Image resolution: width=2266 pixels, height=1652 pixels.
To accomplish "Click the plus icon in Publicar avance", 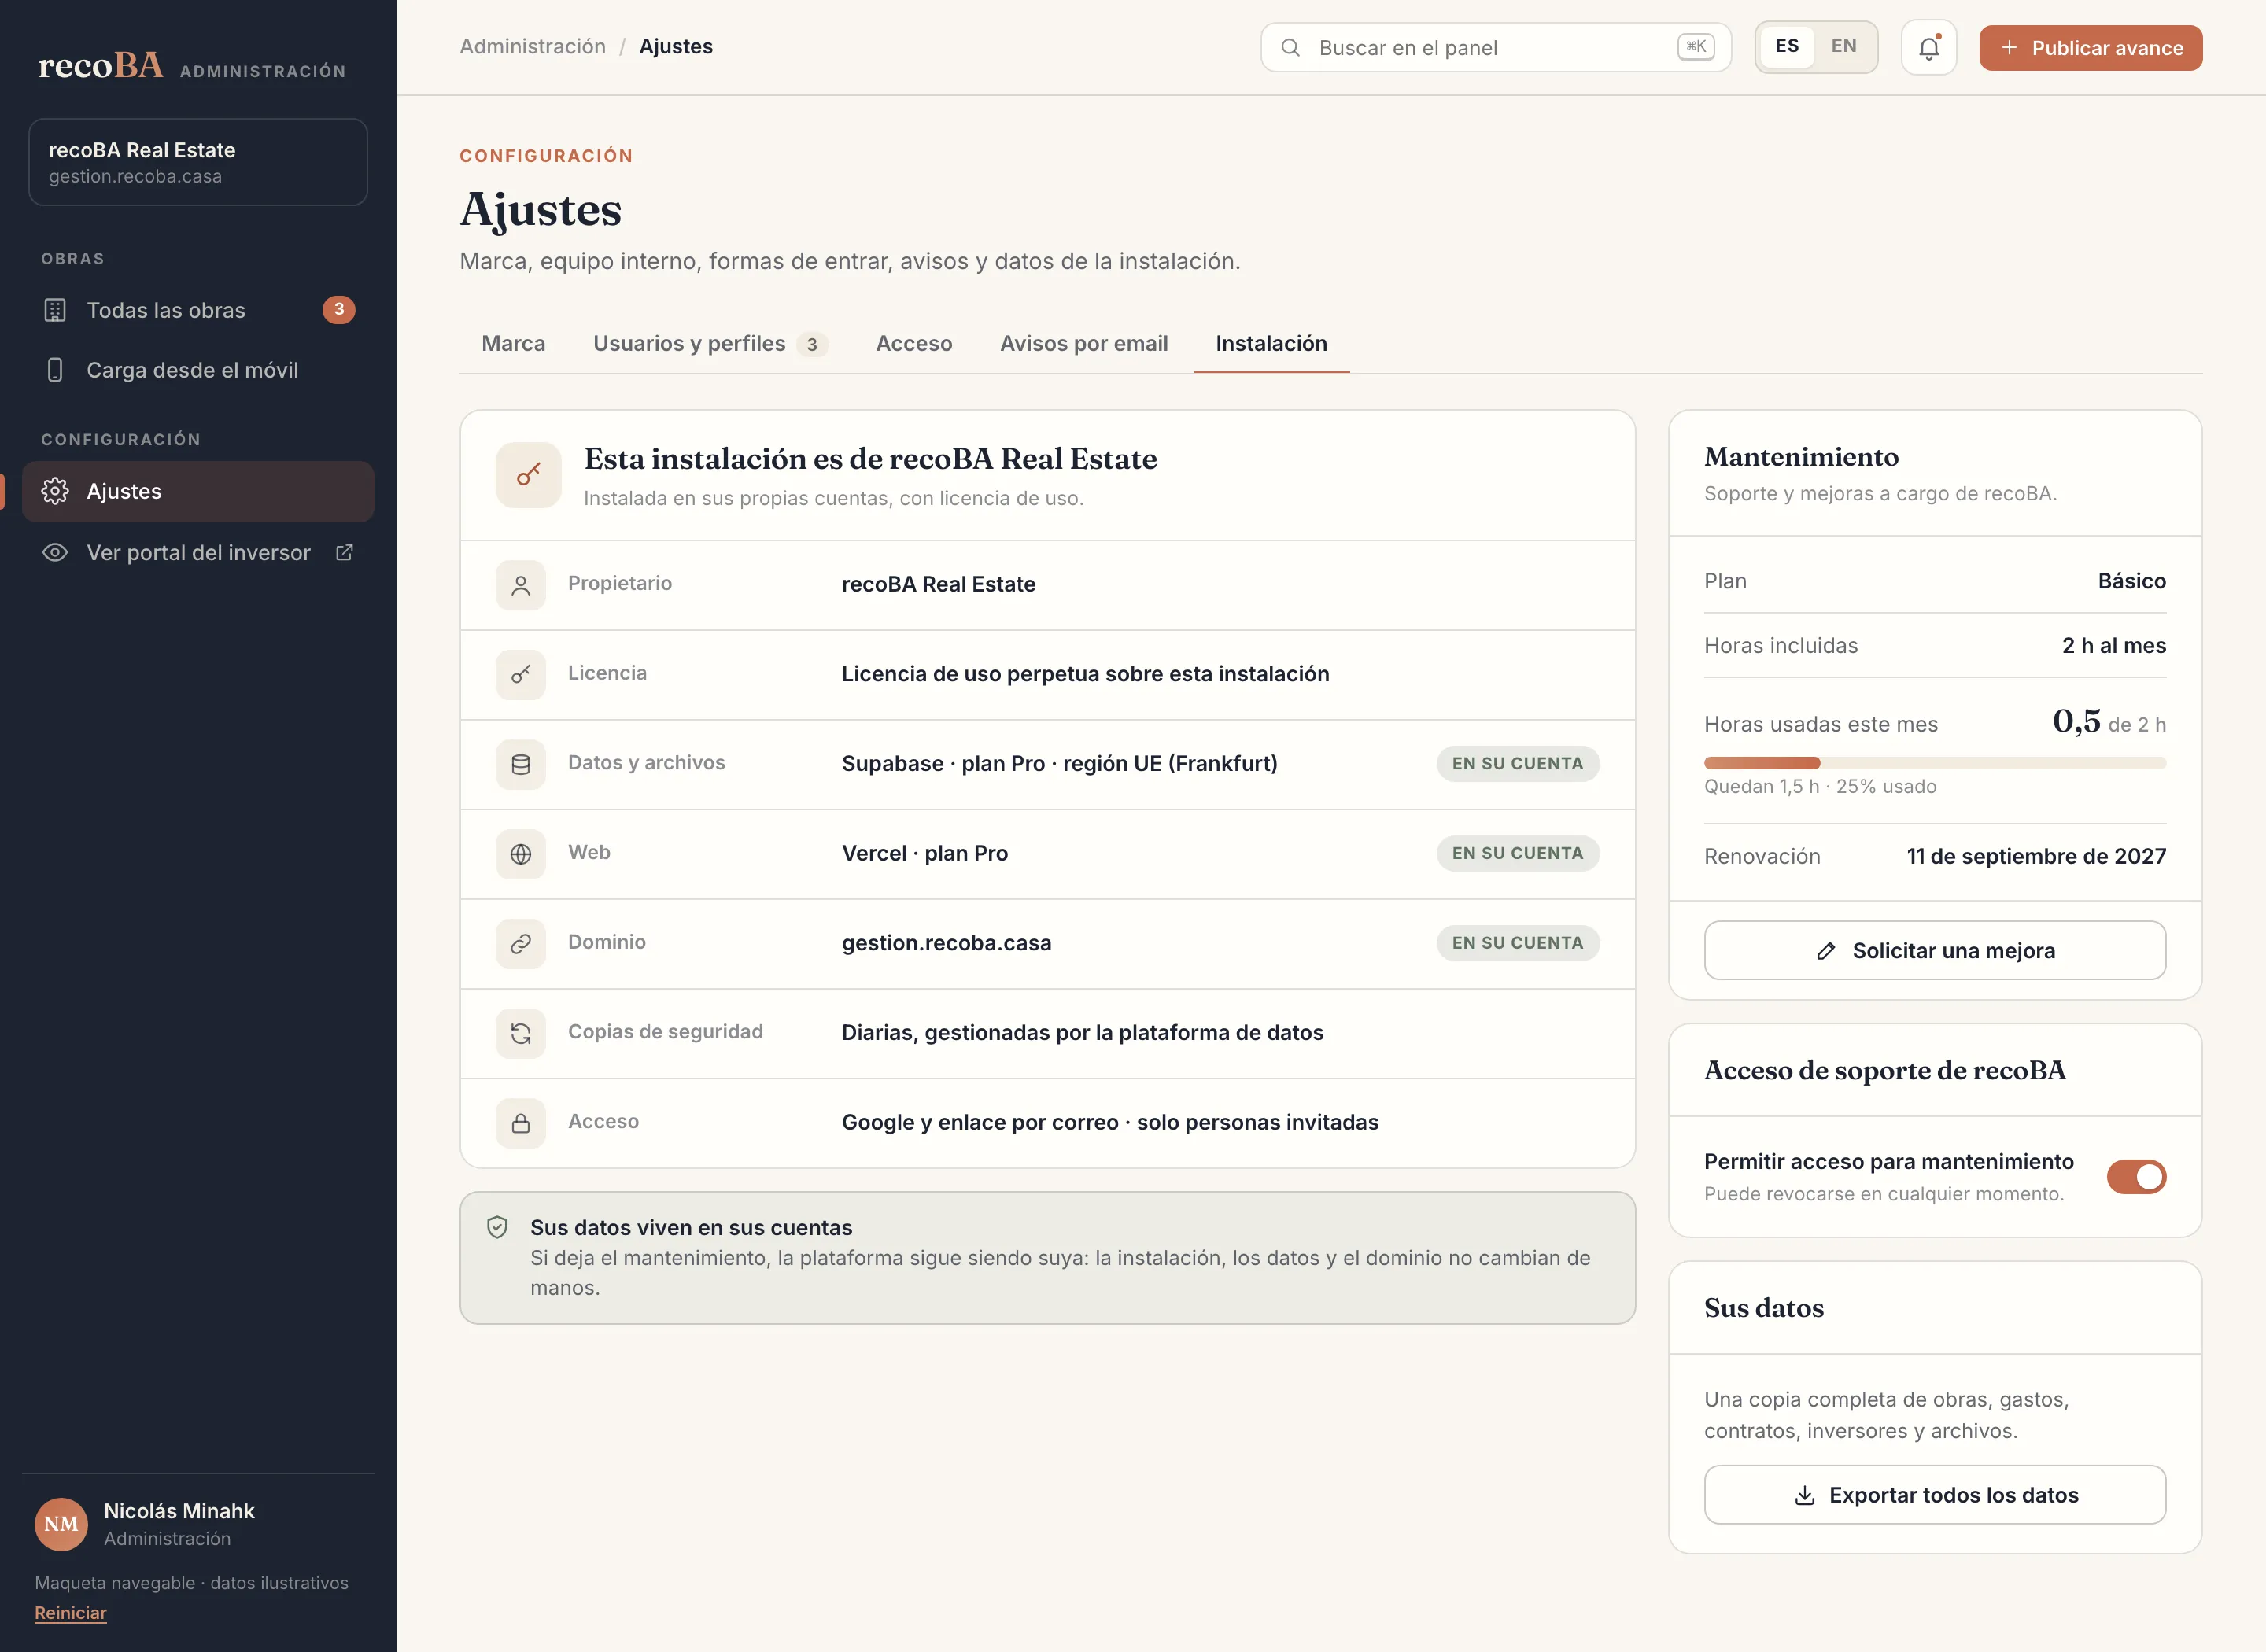I will 2008,47.
